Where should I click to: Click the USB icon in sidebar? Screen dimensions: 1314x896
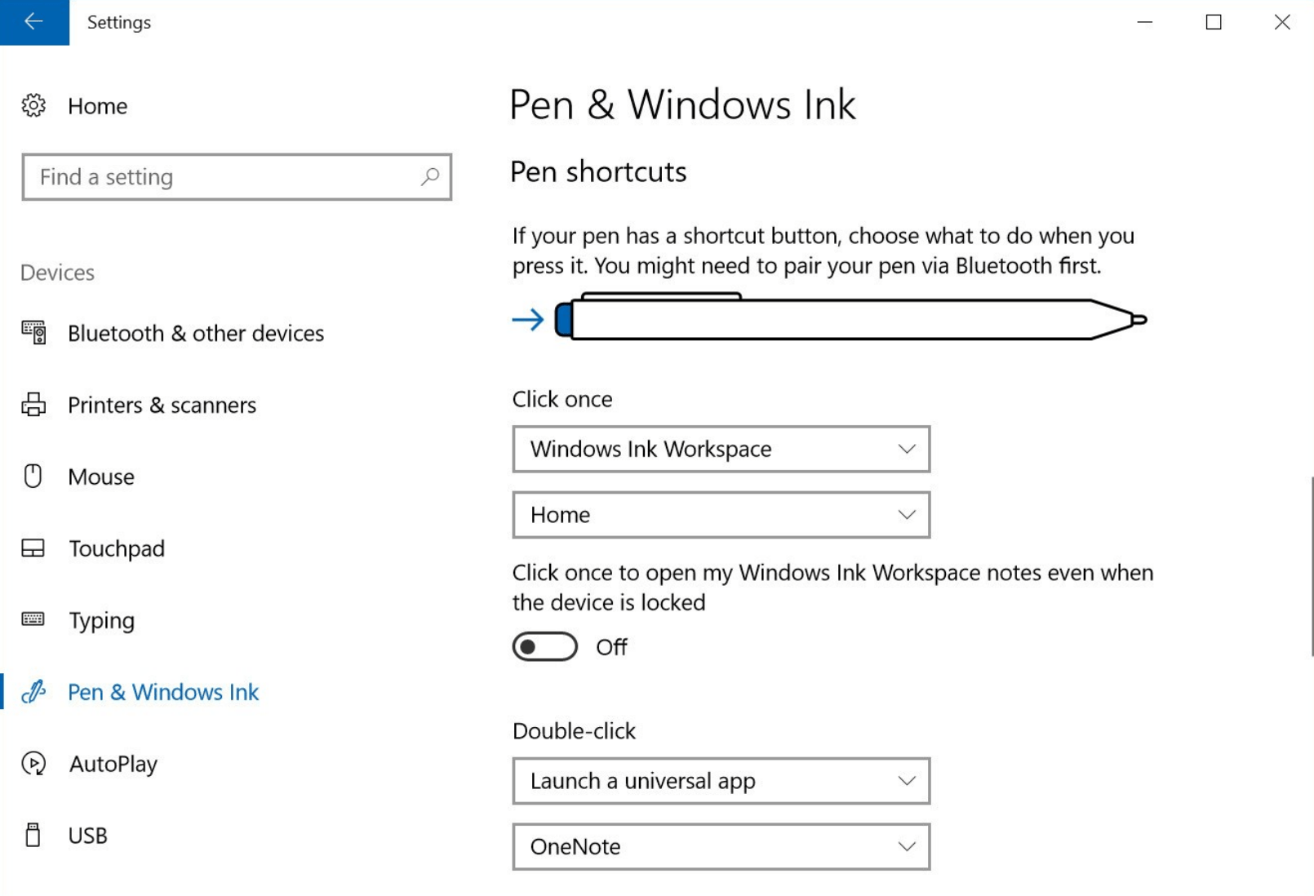click(x=33, y=835)
